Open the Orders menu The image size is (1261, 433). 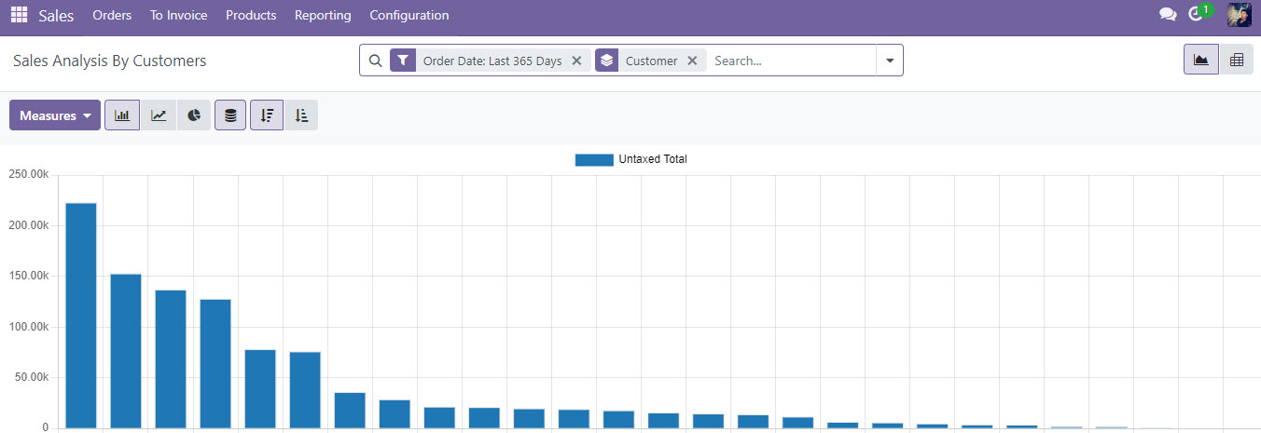click(112, 15)
